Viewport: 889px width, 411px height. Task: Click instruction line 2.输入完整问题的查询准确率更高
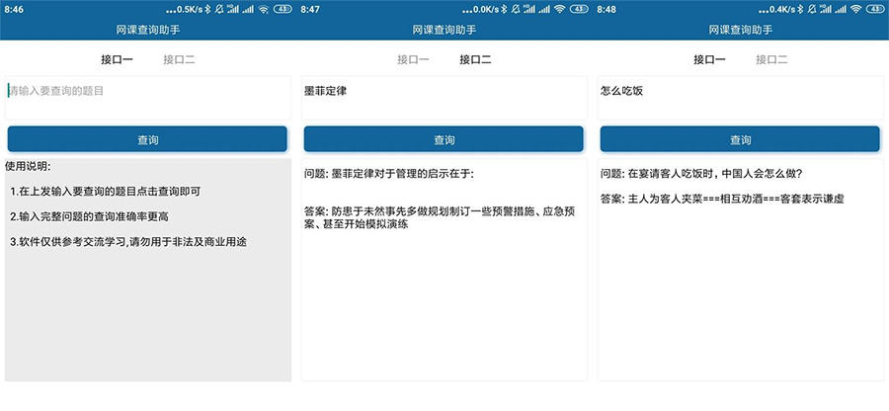[x=90, y=216]
